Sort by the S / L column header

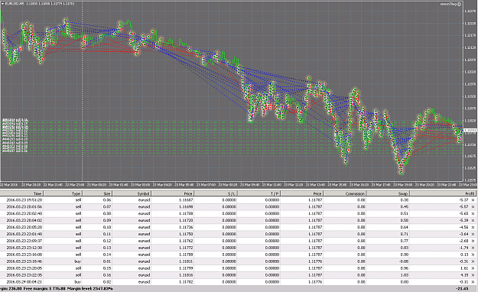[x=216, y=193]
